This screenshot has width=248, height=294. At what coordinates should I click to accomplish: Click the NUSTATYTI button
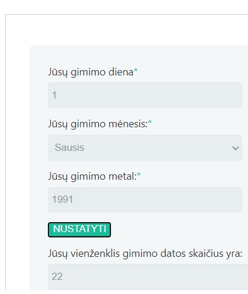(x=79, y=230)
